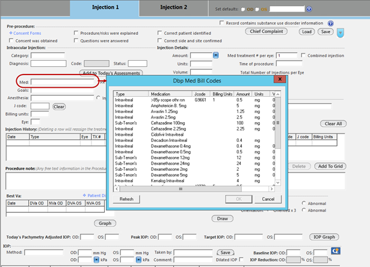
Task: Click info icon next to substance use disorder checkbox
Action: 330,23
